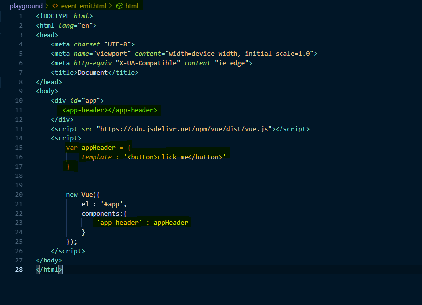Click the lang="en" attribute

coord(76,26)
